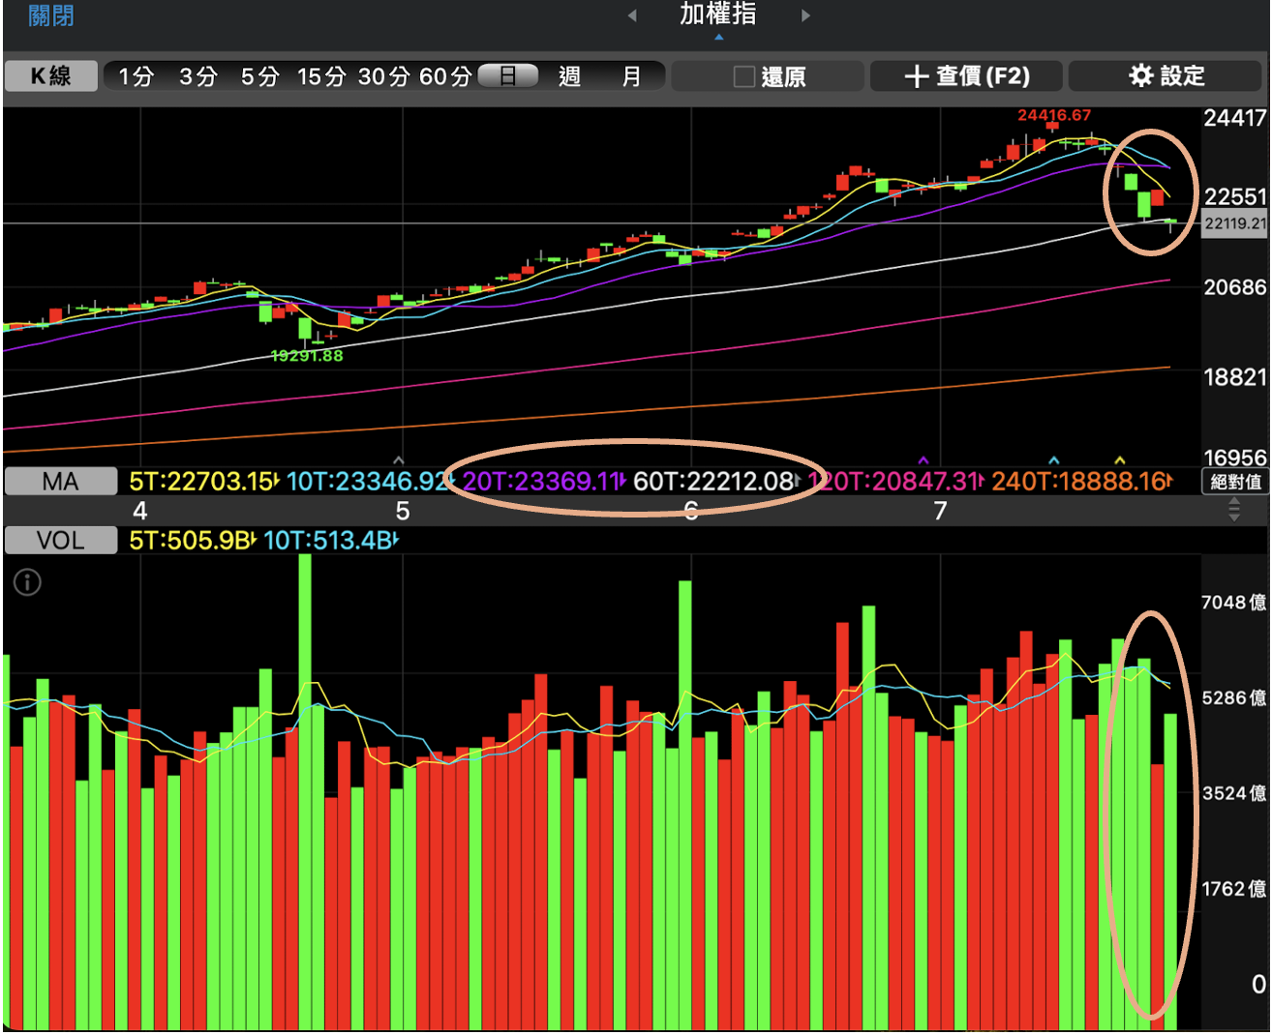Toggle the 還原 checkbox
The image size is (1272, 1035).
tap(743, 76)
